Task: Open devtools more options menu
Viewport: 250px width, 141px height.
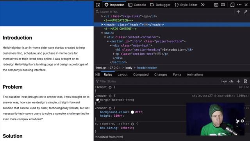Action: (x=239, y=5)
